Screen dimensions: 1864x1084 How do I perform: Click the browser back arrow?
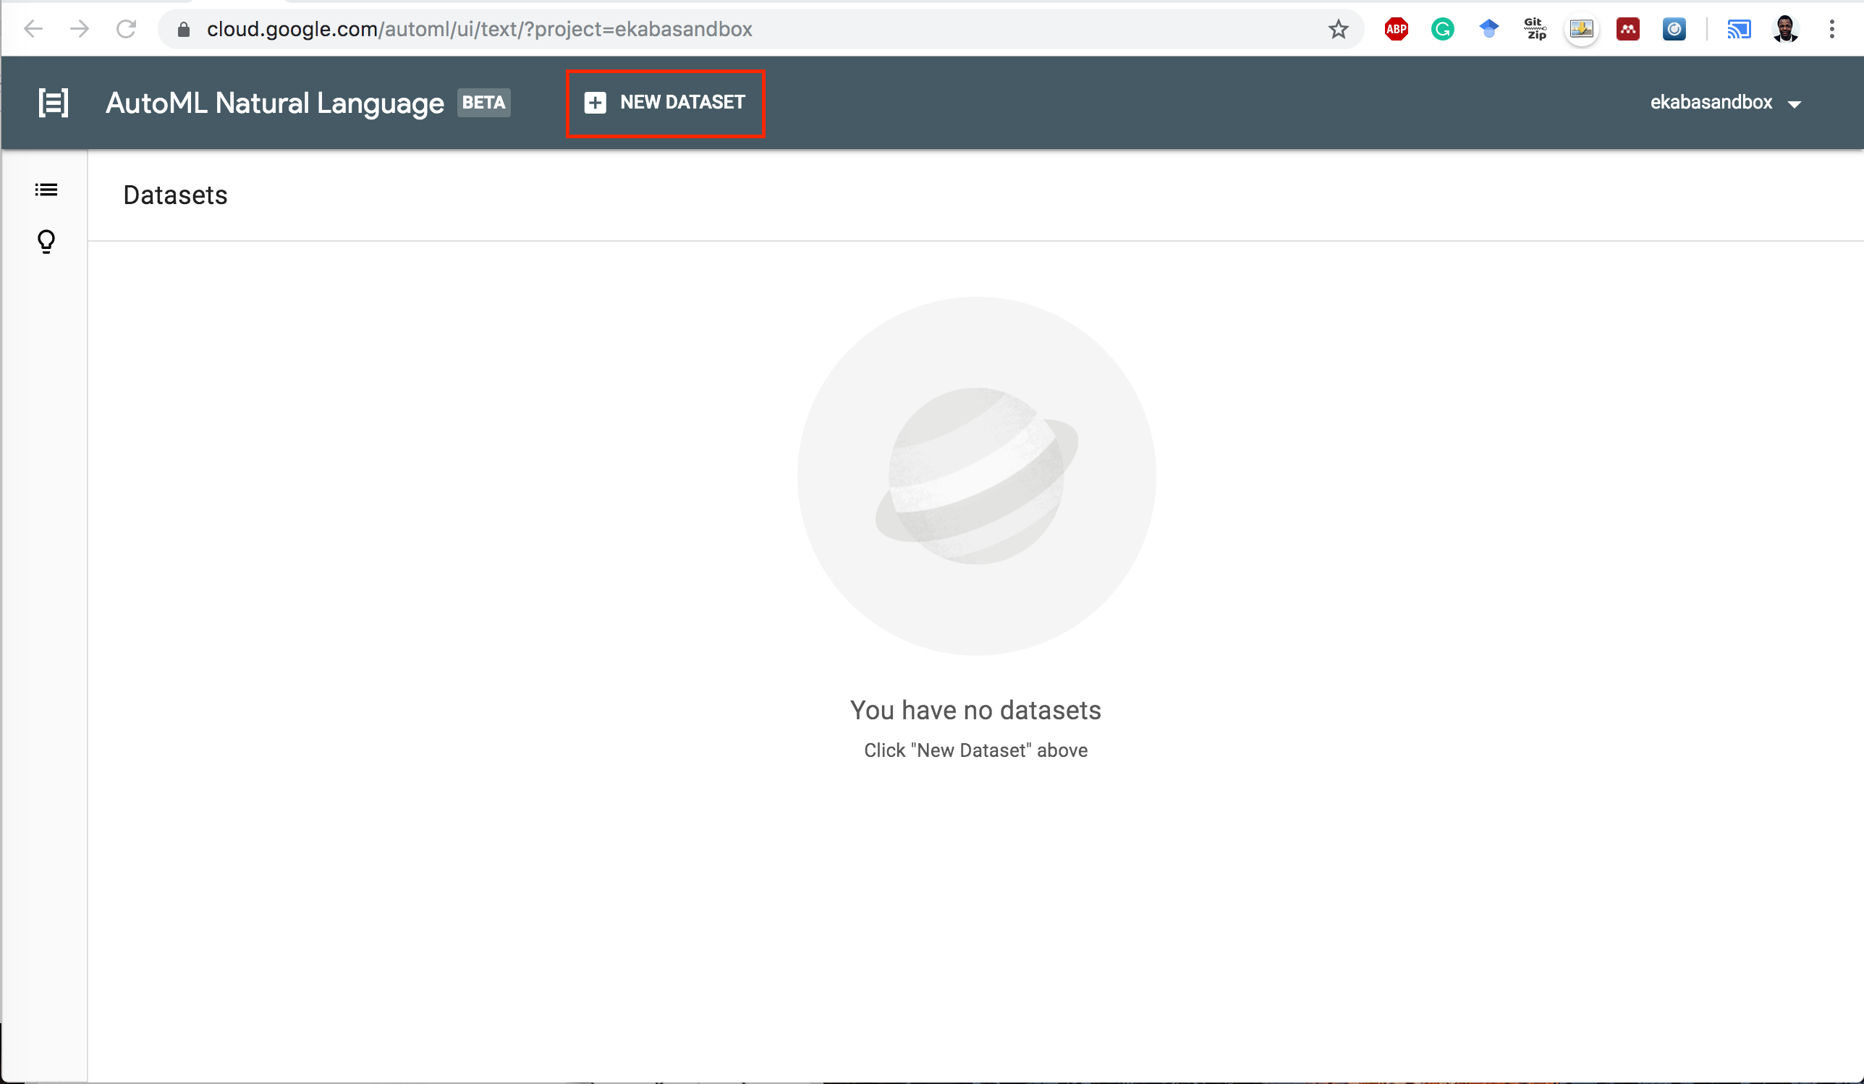pos(33,29)
